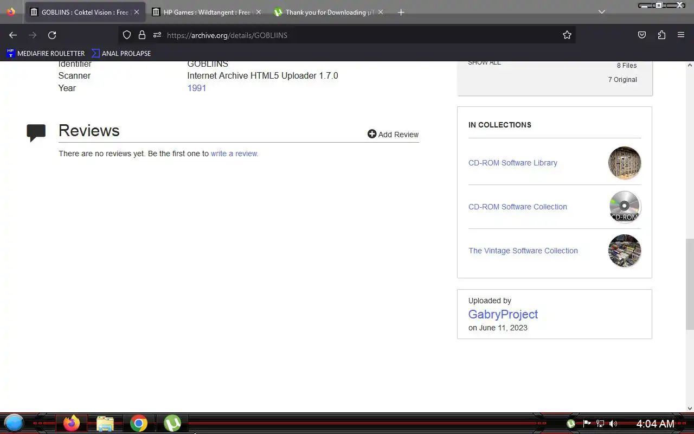The image size is (694, 434).
Task: List all tabs dropdown arrow
Action: pyautogui.click(x=602, y=12)
